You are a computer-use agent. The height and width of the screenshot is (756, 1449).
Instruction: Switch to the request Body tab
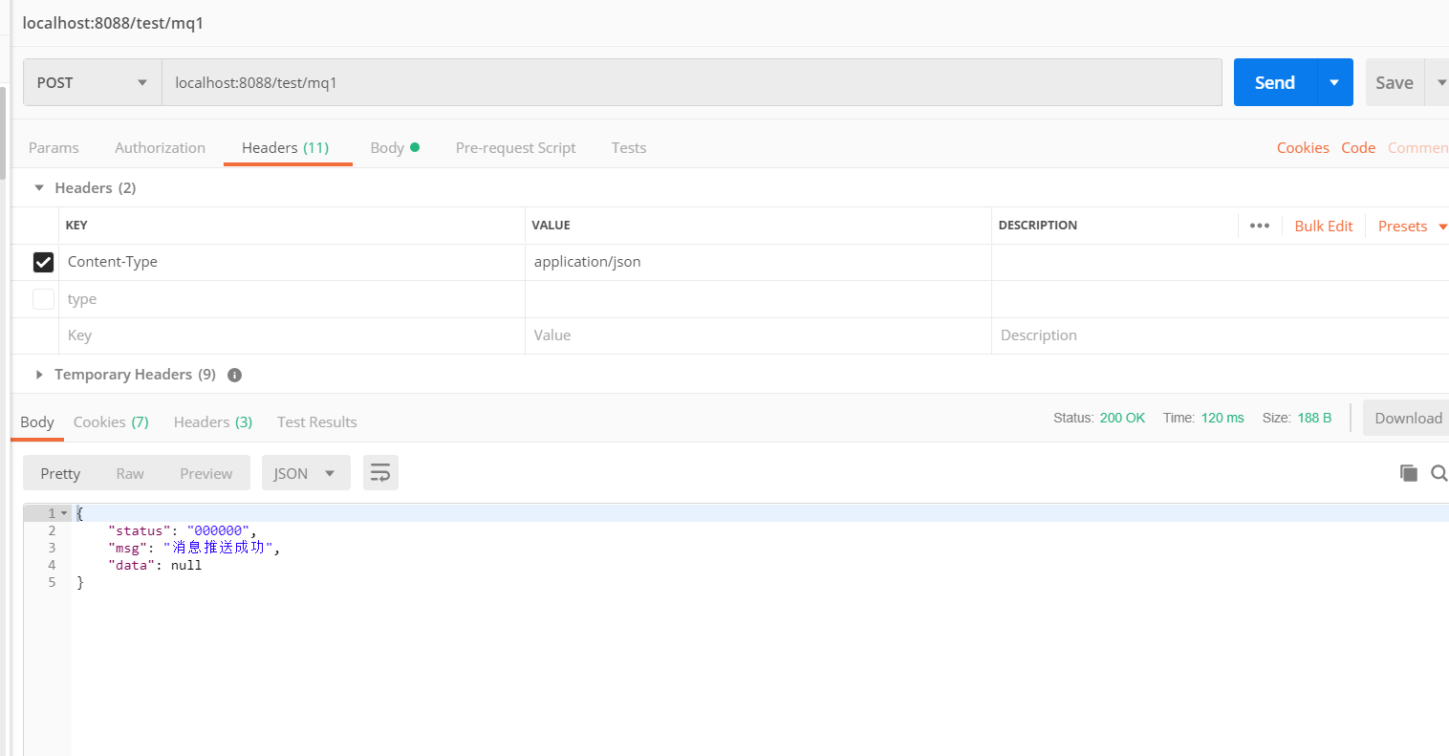[388, 147]
